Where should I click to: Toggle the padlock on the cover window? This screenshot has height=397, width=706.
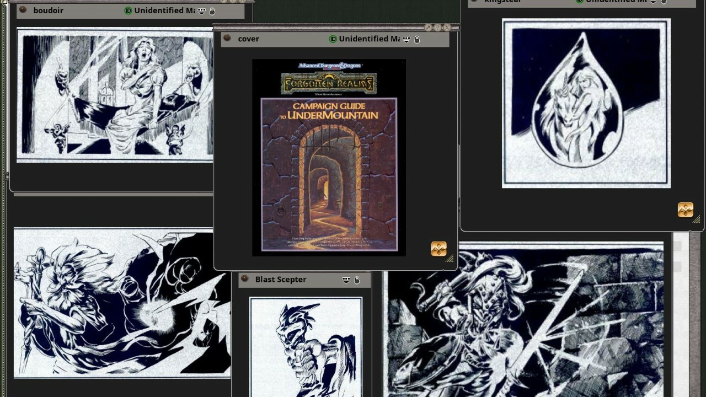tap(416, 39)
